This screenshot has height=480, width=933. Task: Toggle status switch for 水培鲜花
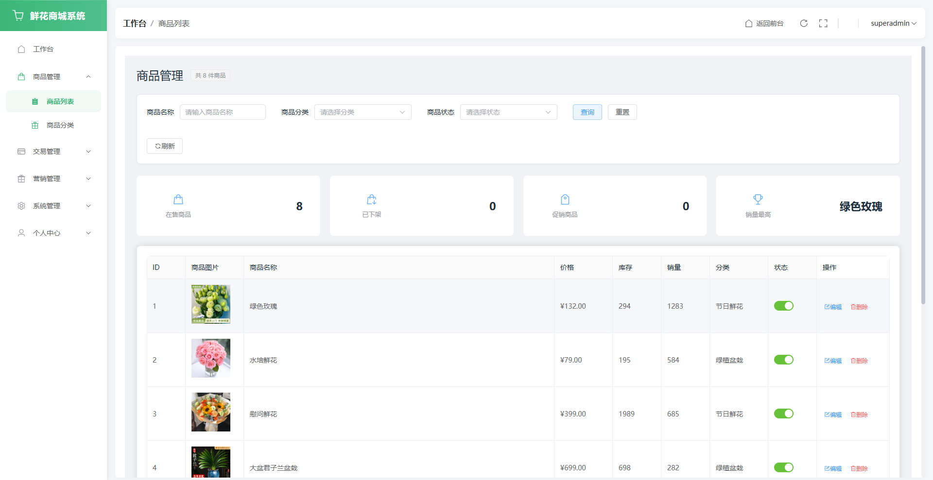pos(783,360)
